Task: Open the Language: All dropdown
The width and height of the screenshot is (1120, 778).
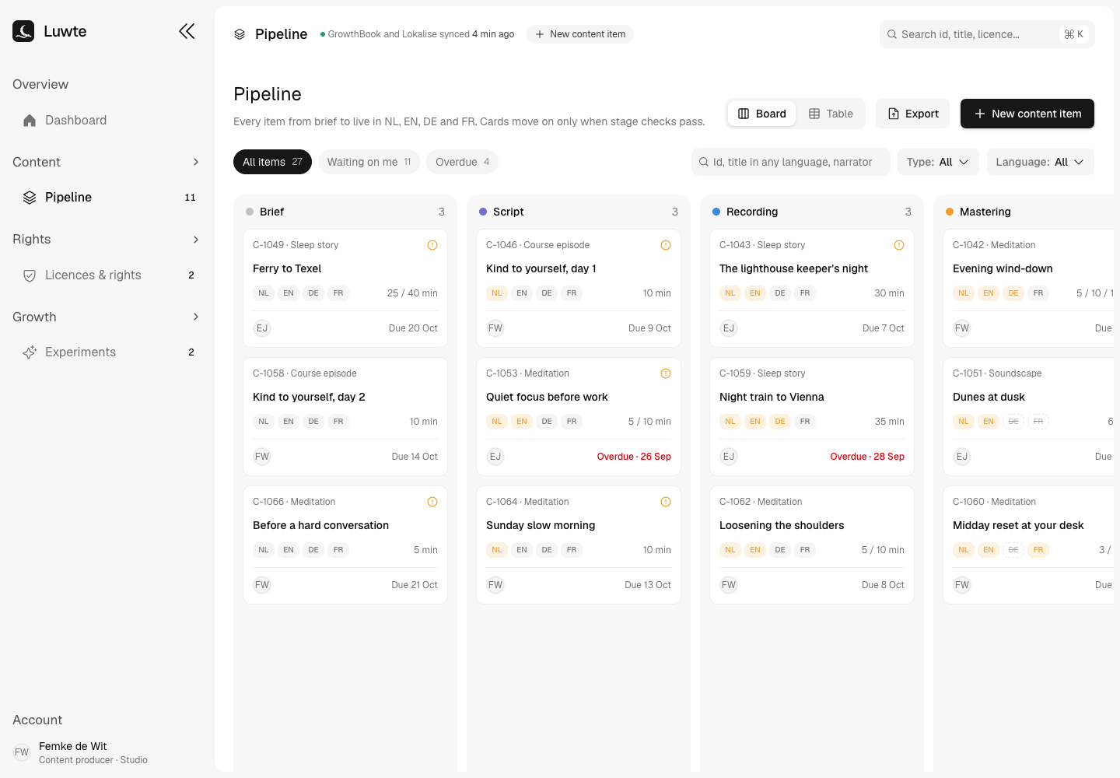Action: coord(1040,162)
